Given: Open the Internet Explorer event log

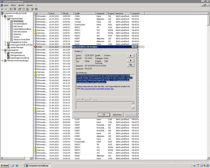Looking at the screenshot, I should (20, 32).
